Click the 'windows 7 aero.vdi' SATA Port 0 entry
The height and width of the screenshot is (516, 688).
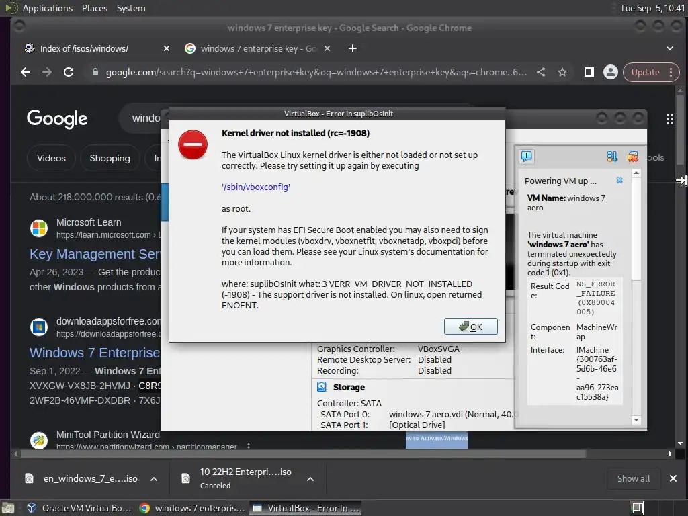454,414
